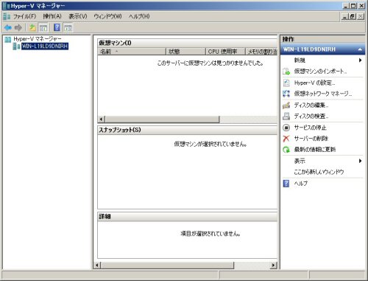The image size is (368, 281).
Task: Open the 表示(V) menu
Action: click(x=78, y=16)
